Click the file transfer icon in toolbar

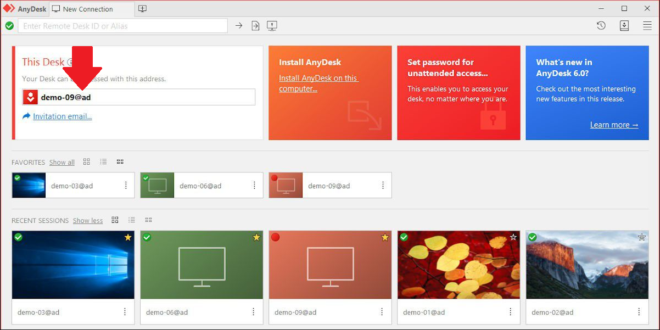pos(255,26)
